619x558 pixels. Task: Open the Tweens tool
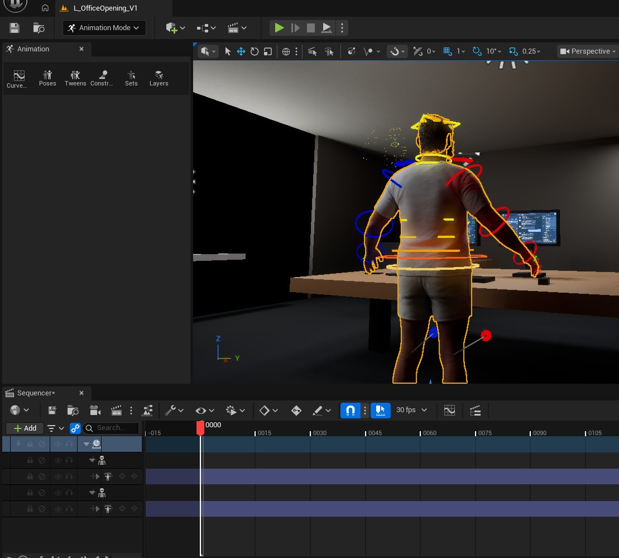tap(75, 78)
